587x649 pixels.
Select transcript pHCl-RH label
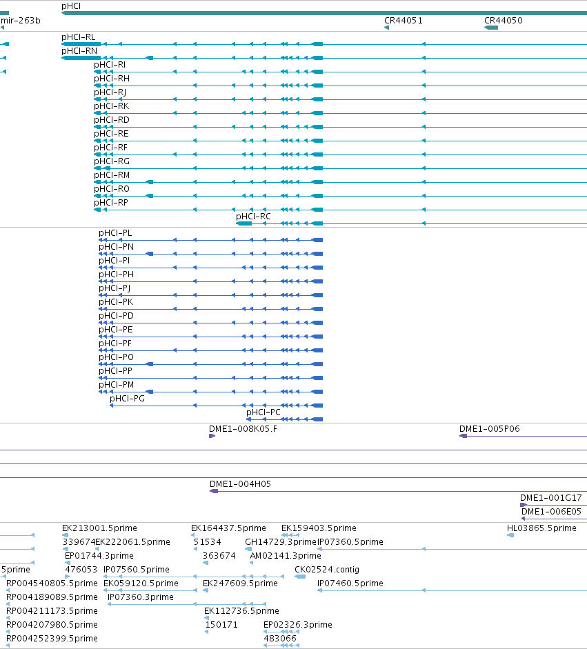(112, 78)
